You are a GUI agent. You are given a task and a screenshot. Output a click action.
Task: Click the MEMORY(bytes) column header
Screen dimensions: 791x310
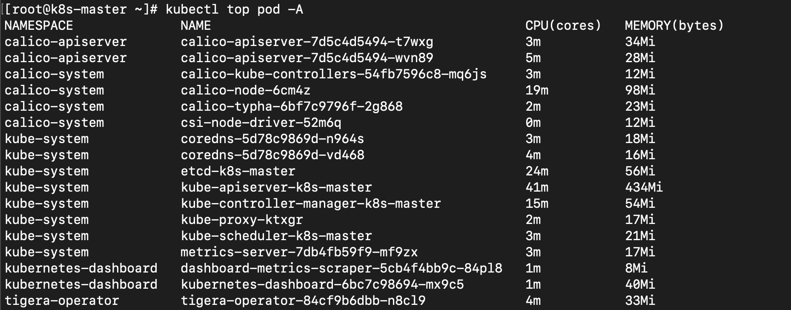coord(674,26)
